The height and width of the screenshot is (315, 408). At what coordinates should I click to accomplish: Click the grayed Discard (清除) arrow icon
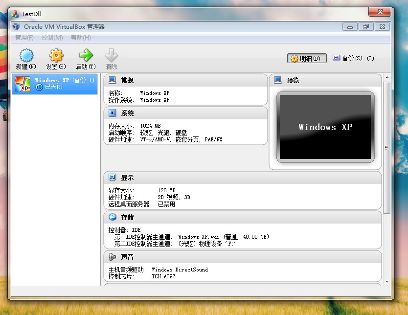[112, 55]
